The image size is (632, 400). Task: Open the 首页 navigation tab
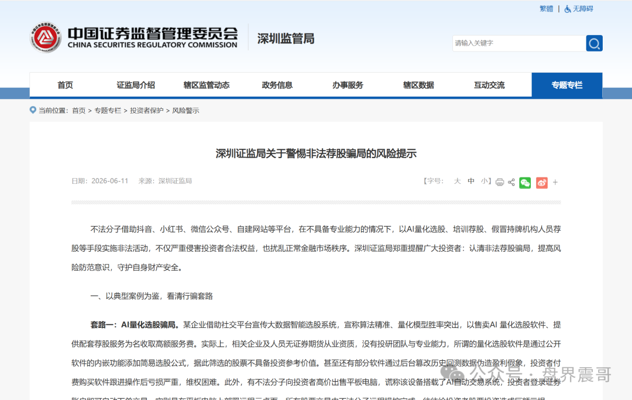point(66,85)
